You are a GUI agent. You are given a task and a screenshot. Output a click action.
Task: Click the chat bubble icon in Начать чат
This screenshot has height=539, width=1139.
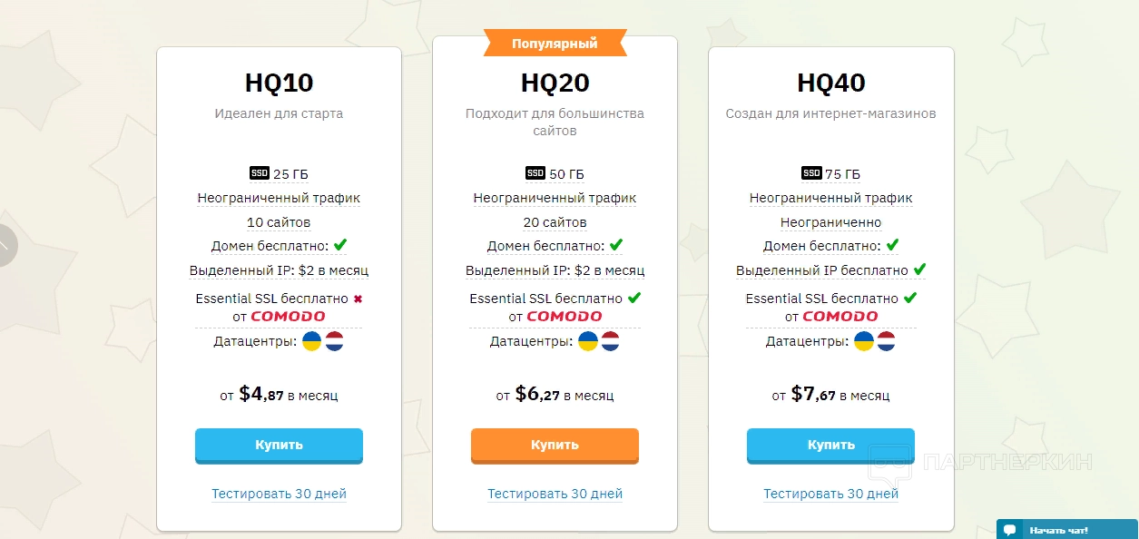tap(1009, 530)
